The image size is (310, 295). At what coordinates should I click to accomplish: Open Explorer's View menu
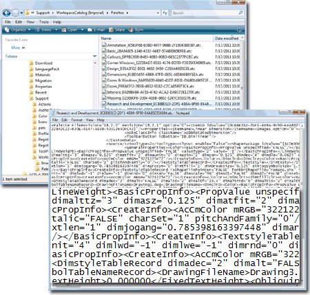tap(30, 22)
